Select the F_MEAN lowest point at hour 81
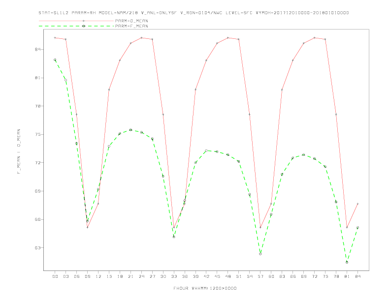390x301 pixels. (x=347, y=262)
